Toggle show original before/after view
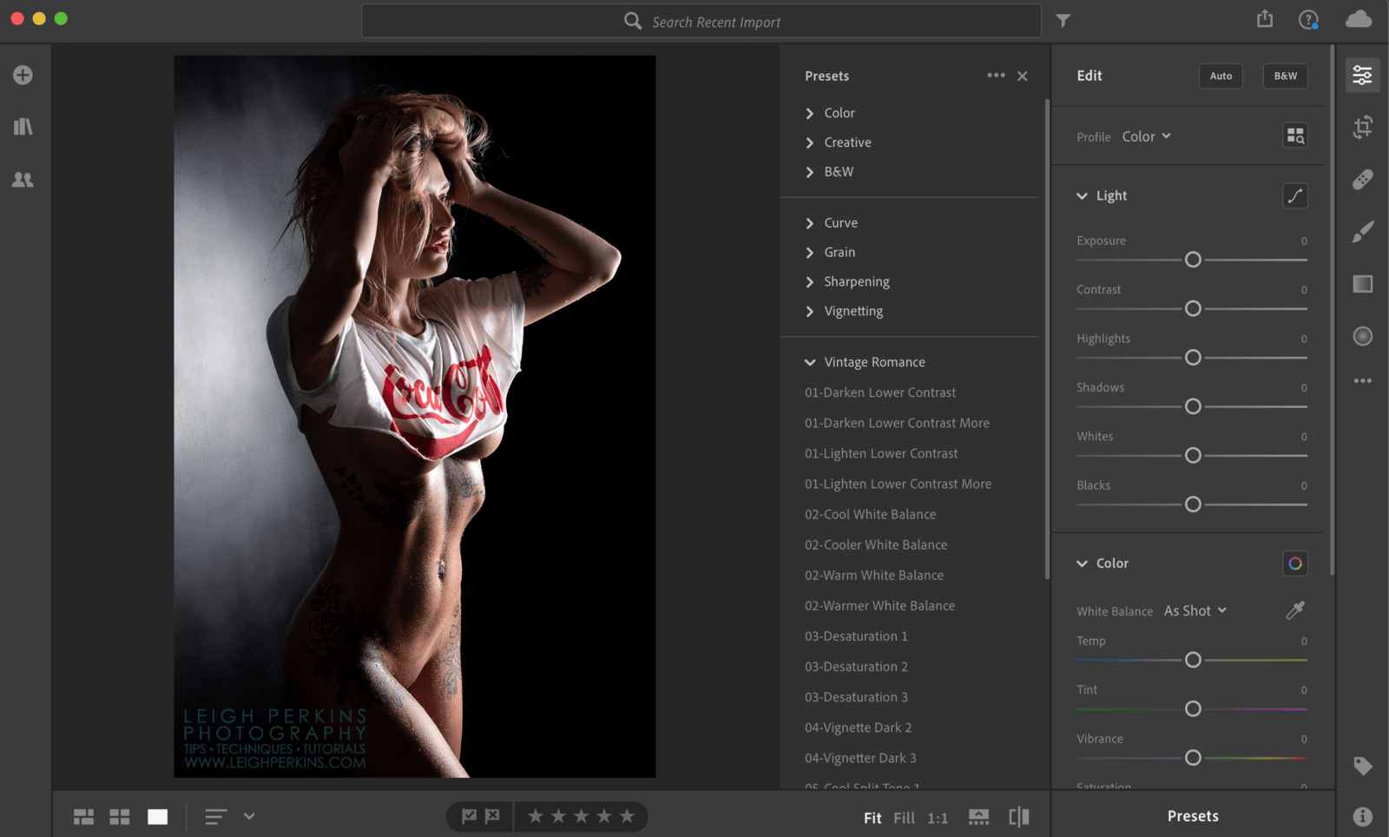The image size is (1389, 837). click(x=1019, y=817)
